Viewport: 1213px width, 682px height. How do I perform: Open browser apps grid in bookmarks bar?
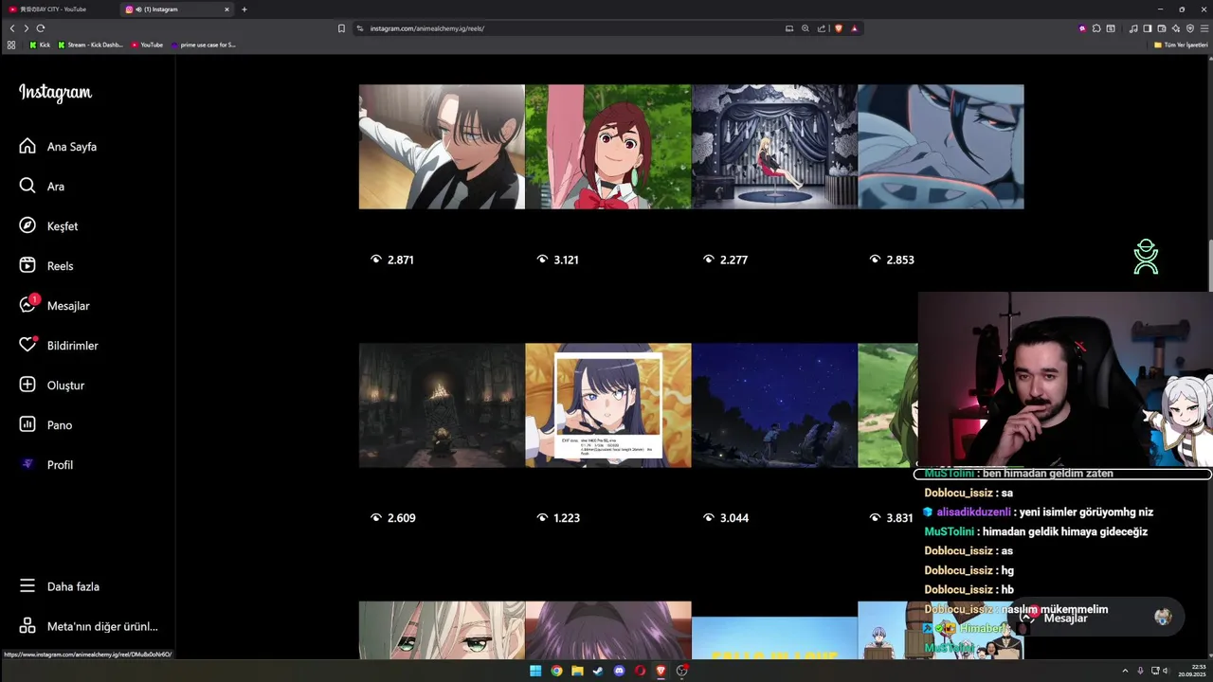11,45
